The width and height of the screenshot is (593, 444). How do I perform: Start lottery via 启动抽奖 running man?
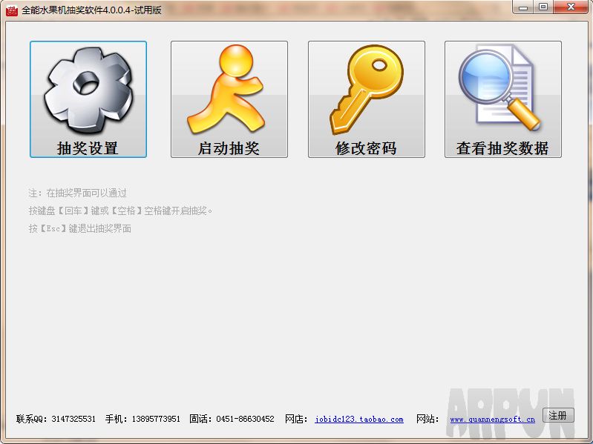[x=229, y=99]
